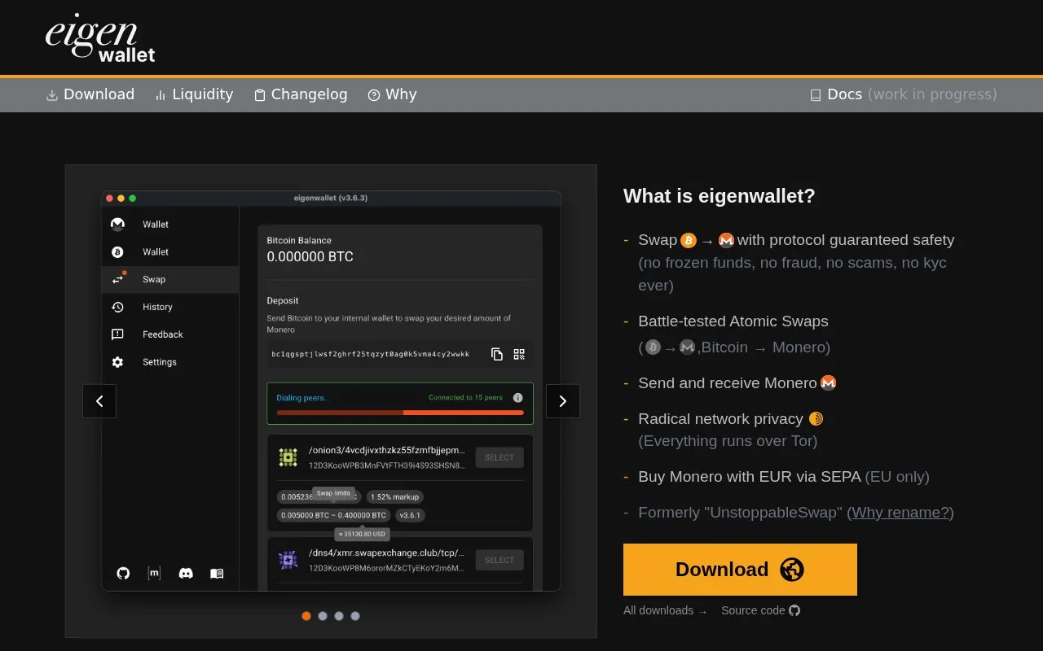Open the Why page

coord(392,94)
